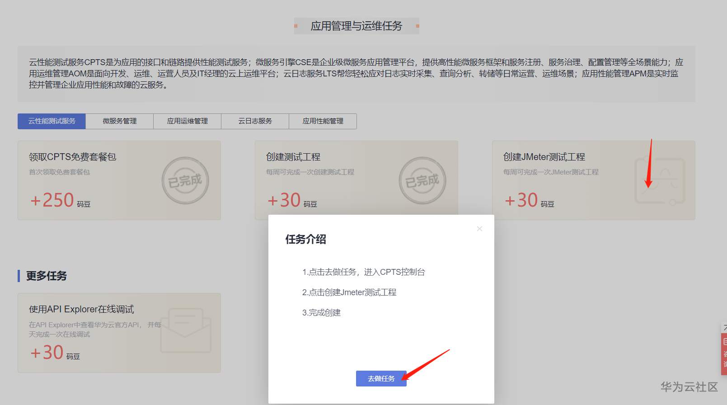Select the 创建JMeter测试工程 card title

point(544,157)
